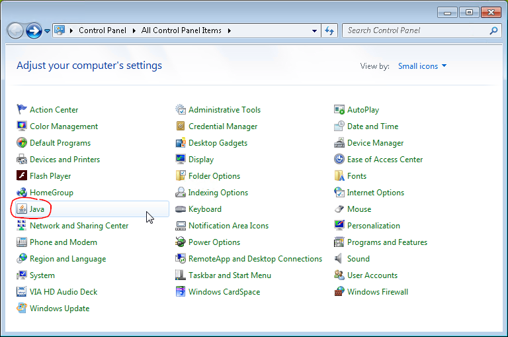This screenshot has height=337, width=508.
Task: Click Power Options icon
Action: [x=181, y=242]
